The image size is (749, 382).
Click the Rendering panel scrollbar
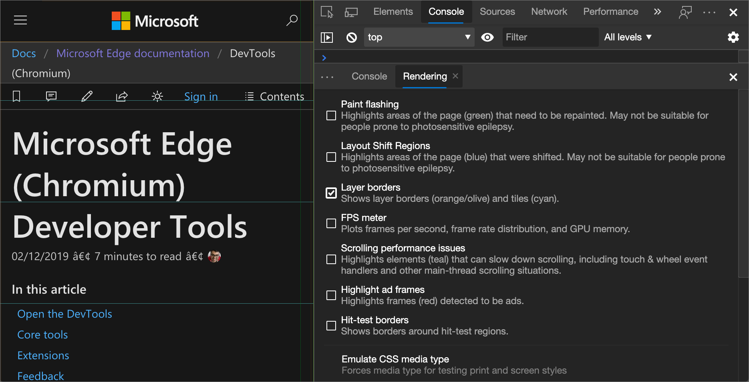tap(743, 183)
